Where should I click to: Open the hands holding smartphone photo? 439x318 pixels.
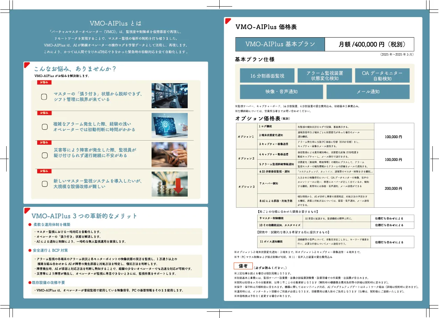[x=170, y=155]
